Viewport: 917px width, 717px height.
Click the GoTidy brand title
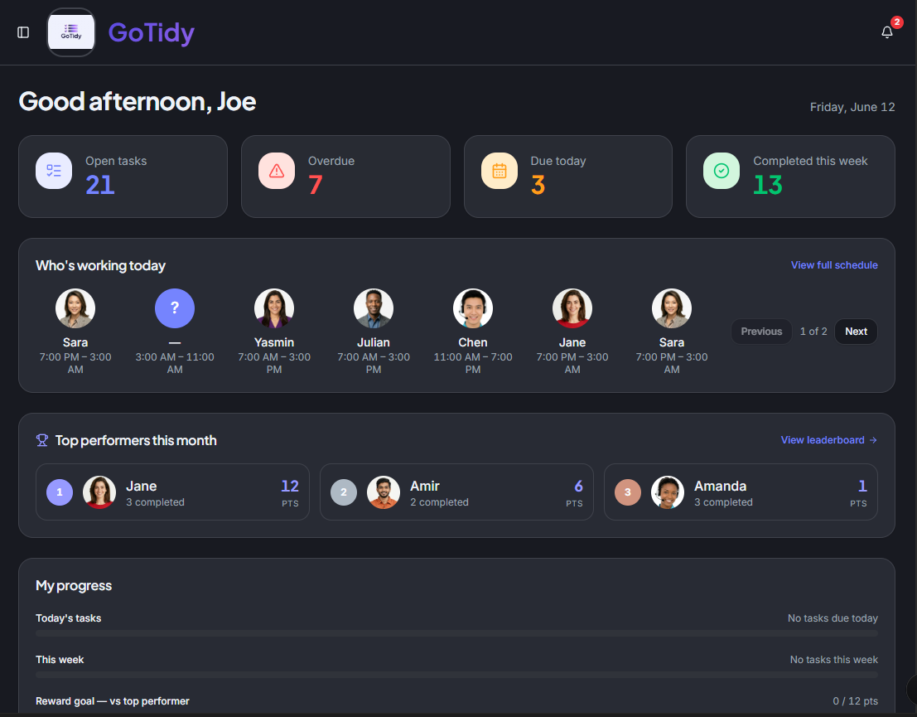coord(152,33)
